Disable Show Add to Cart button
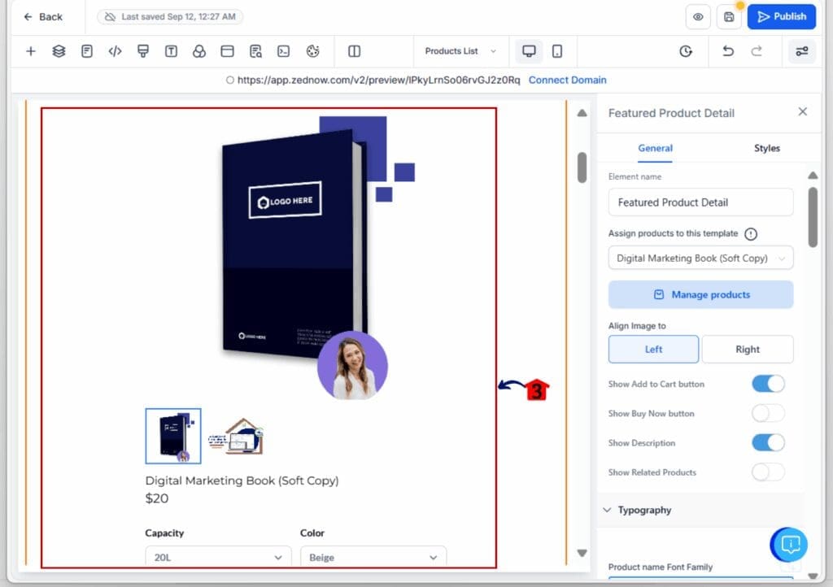833x587 pixels. [x=767, y=383]
